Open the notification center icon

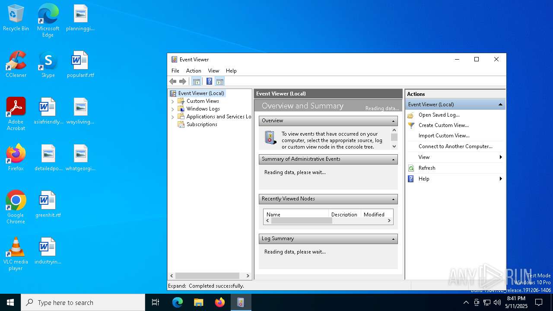coord(539,302)
